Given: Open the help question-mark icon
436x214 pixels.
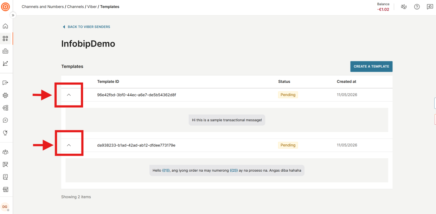Looking at the screenshot, I should pos(417,7).
